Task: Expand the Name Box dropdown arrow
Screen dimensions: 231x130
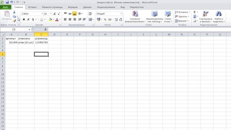Action: 29,30
